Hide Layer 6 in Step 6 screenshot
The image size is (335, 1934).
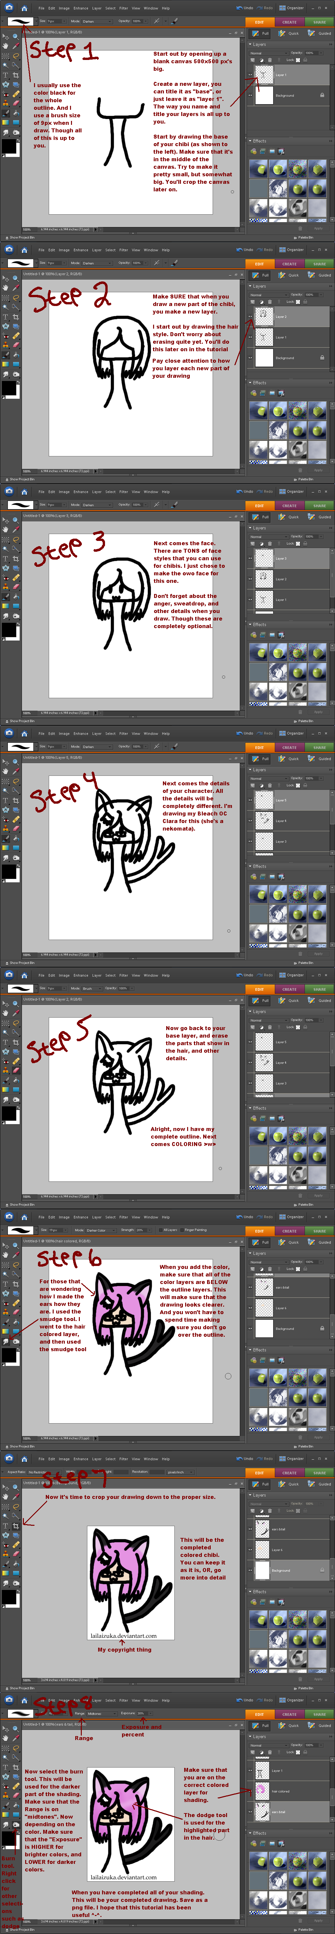251,1308
